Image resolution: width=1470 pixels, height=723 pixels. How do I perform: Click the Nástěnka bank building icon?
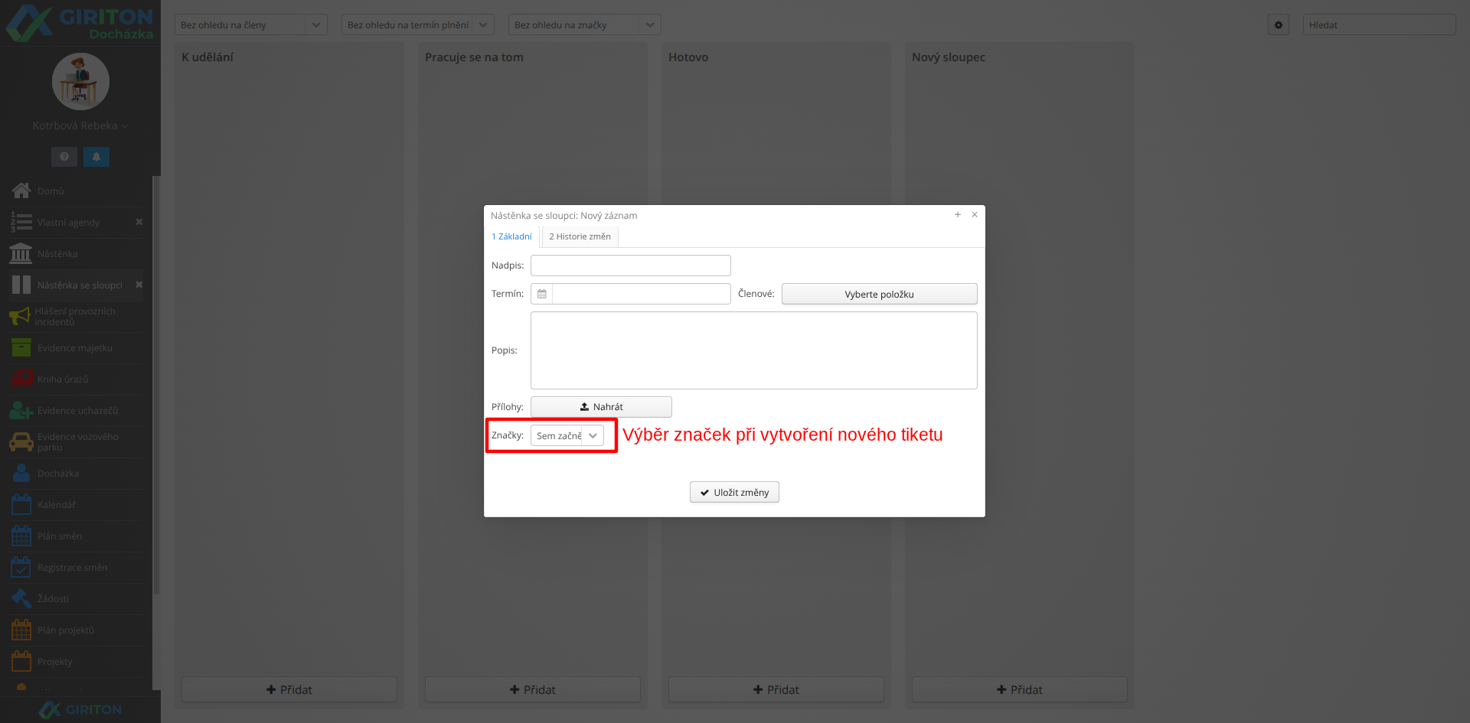21,253
